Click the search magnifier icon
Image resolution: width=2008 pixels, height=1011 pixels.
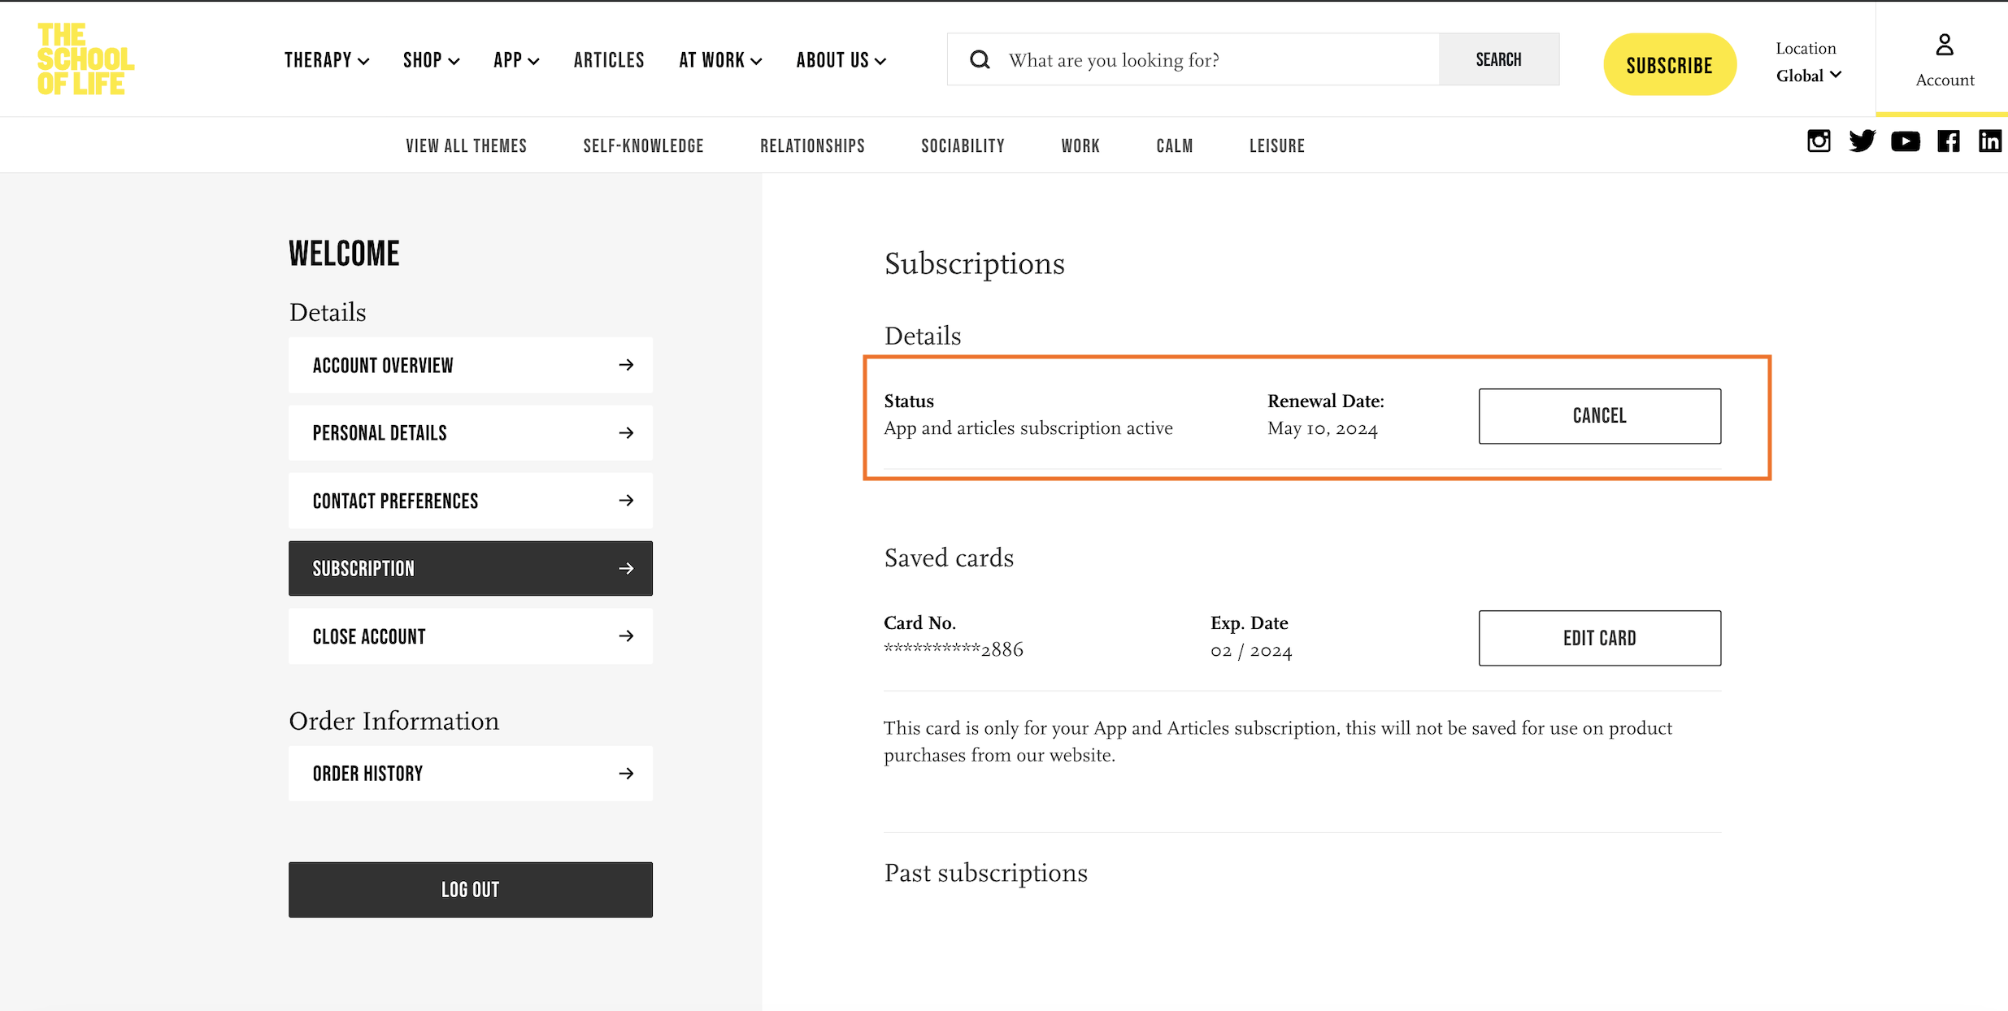[x=980, y=60]
